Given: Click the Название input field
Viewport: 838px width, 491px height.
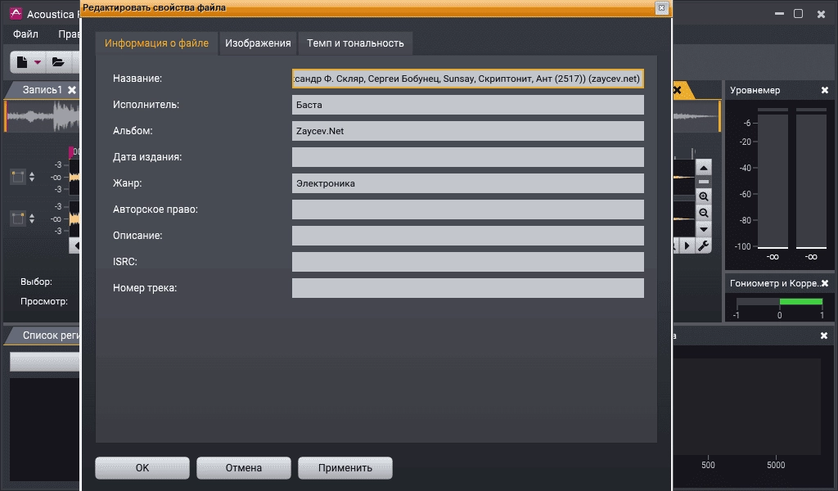Looking at the screenshot, I should [x=467, y=79].
